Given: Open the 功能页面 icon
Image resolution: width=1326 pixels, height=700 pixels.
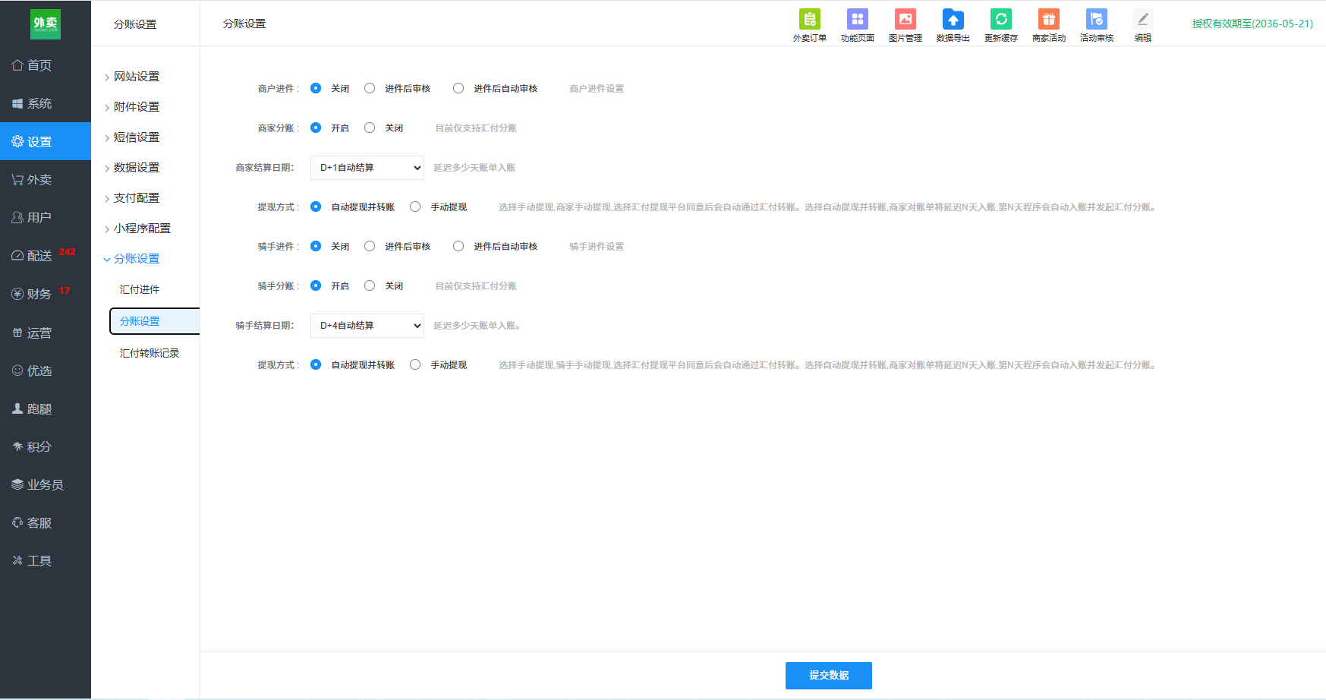Looking at the screenshot, I should [857, 25].
